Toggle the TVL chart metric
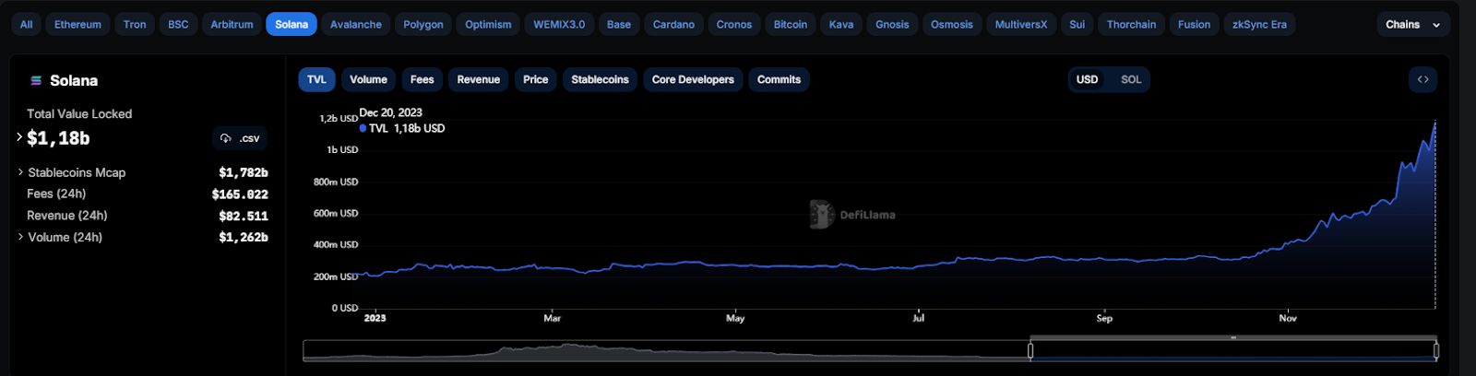1476x376 pixels. [x=316, y=79]
